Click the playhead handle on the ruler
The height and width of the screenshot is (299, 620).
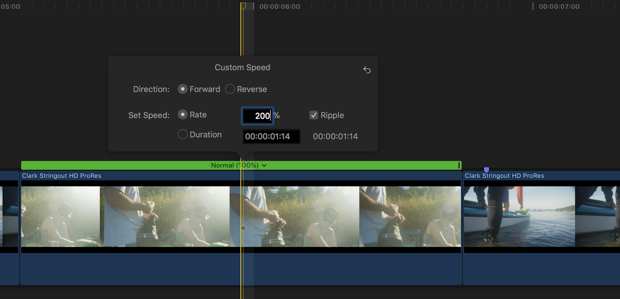(243, 6)
